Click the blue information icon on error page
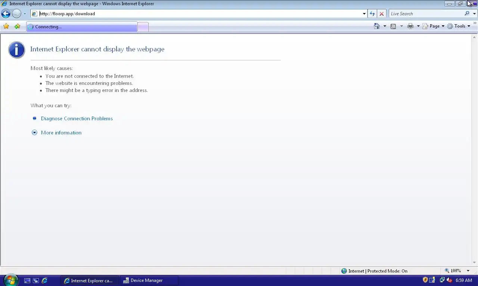 [16, 50]
